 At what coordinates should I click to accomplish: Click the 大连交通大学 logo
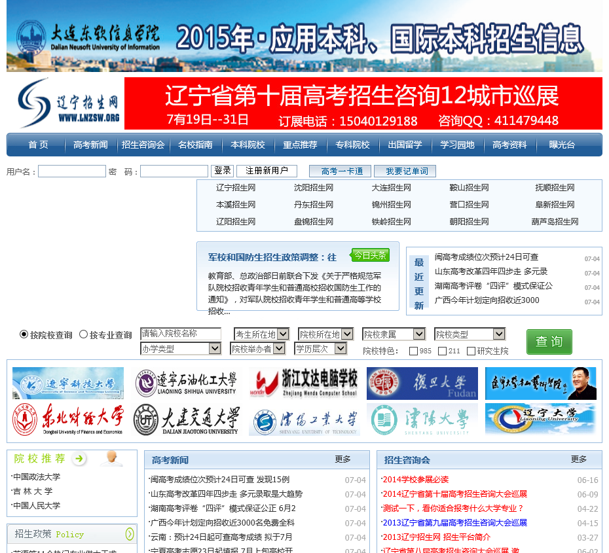pyautogui.click(x=186, y=419)
